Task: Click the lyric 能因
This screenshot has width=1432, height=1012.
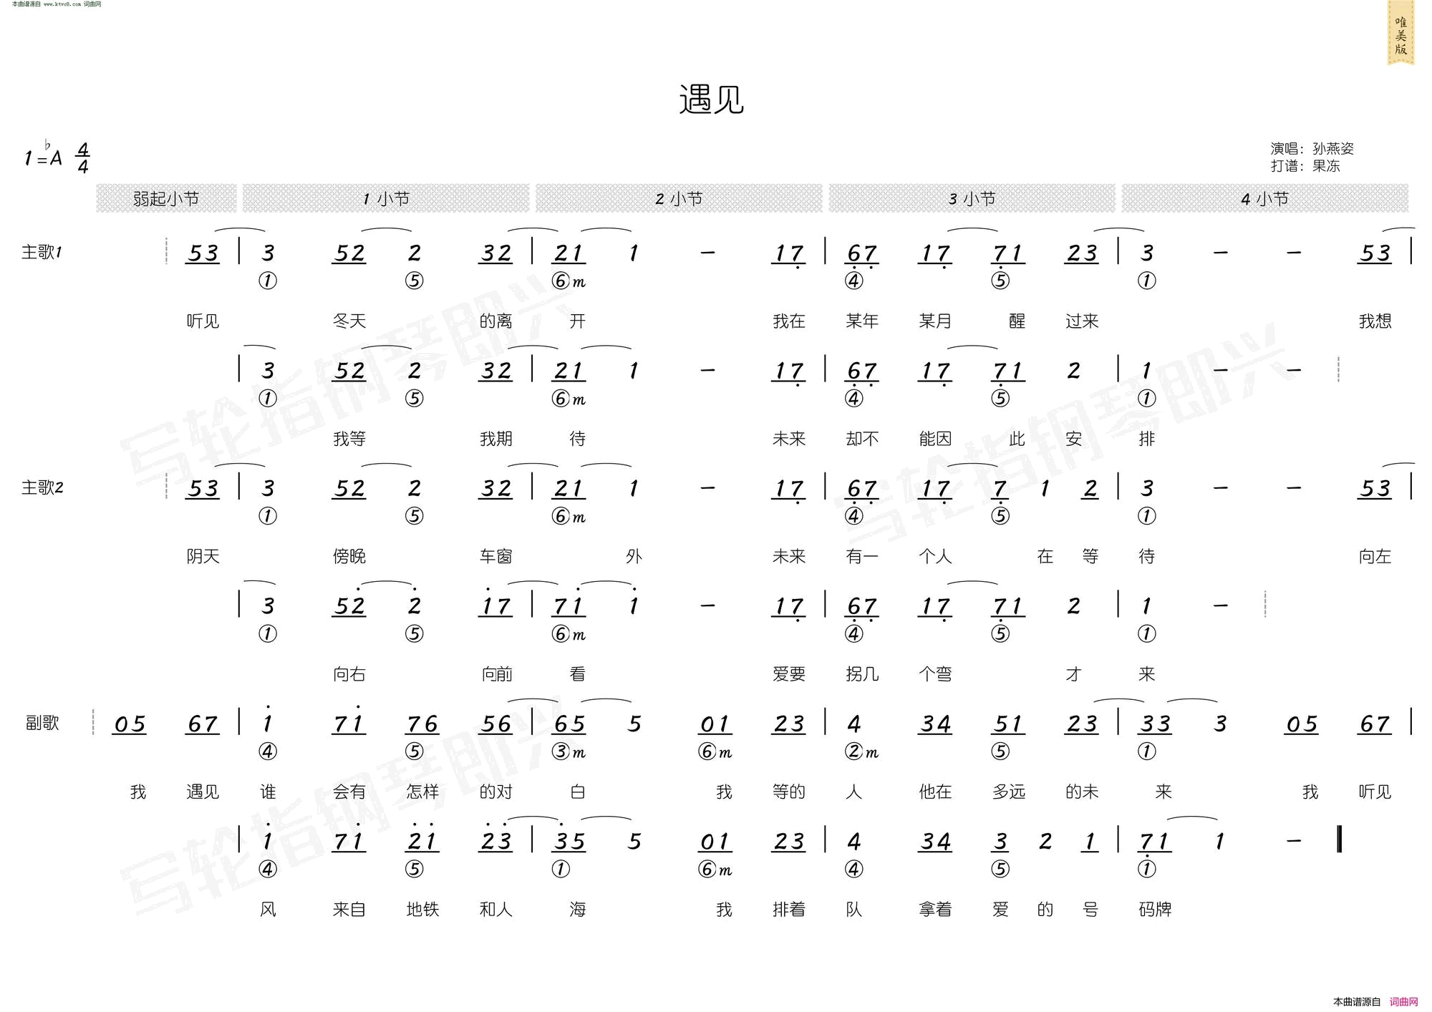Action: [935, 439]
